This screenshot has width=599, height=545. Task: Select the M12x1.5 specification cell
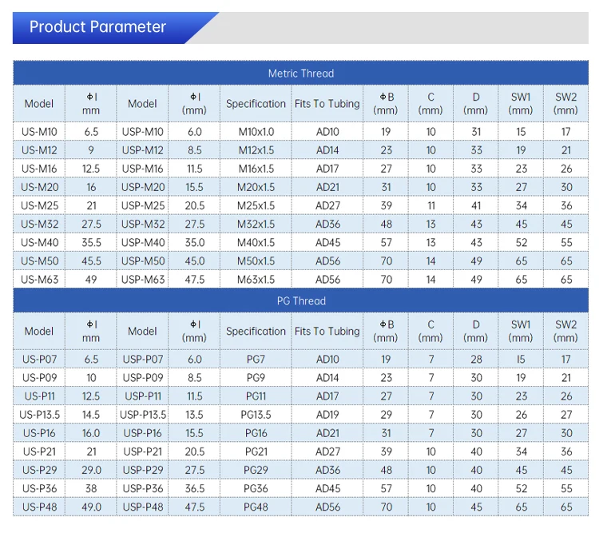pyautogui.click(x=256, y=150)
